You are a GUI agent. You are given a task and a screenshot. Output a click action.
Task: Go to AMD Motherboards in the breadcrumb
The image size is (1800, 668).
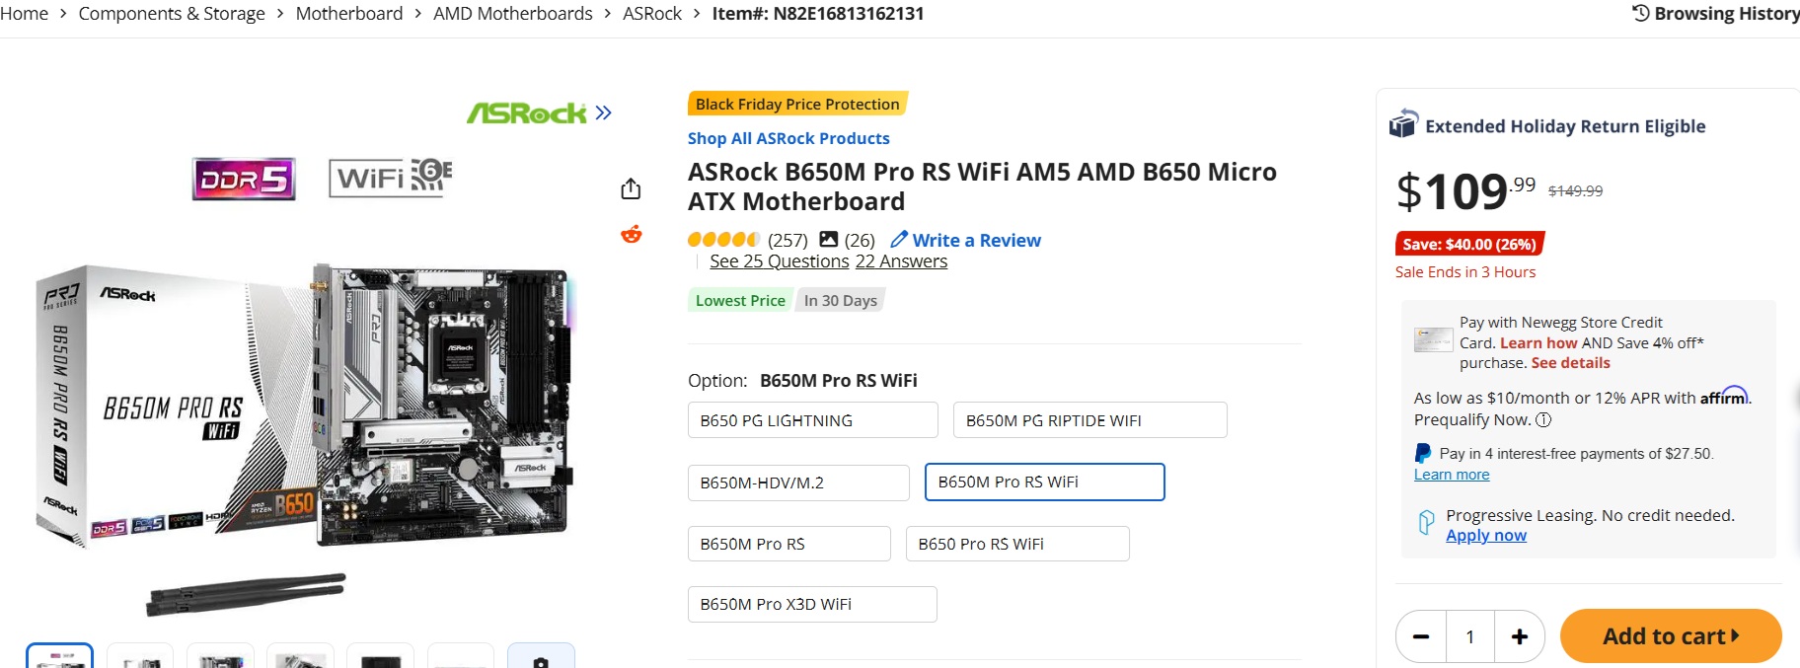point(512,14)
